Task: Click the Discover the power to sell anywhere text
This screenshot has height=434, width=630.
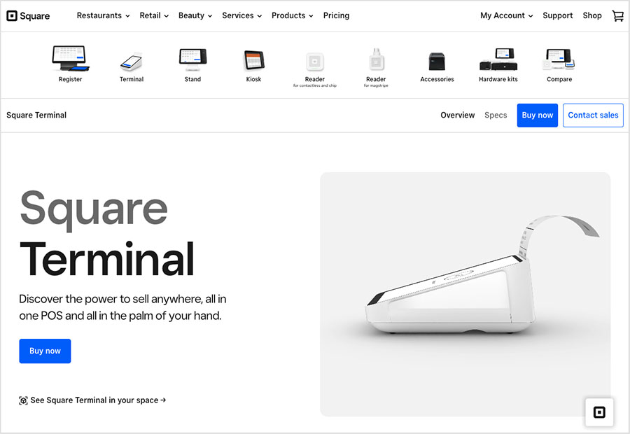Action: (122, 307)
